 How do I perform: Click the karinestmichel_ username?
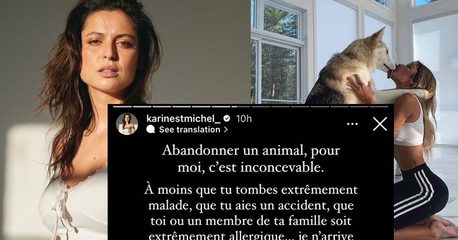click(x=184, y=118)
